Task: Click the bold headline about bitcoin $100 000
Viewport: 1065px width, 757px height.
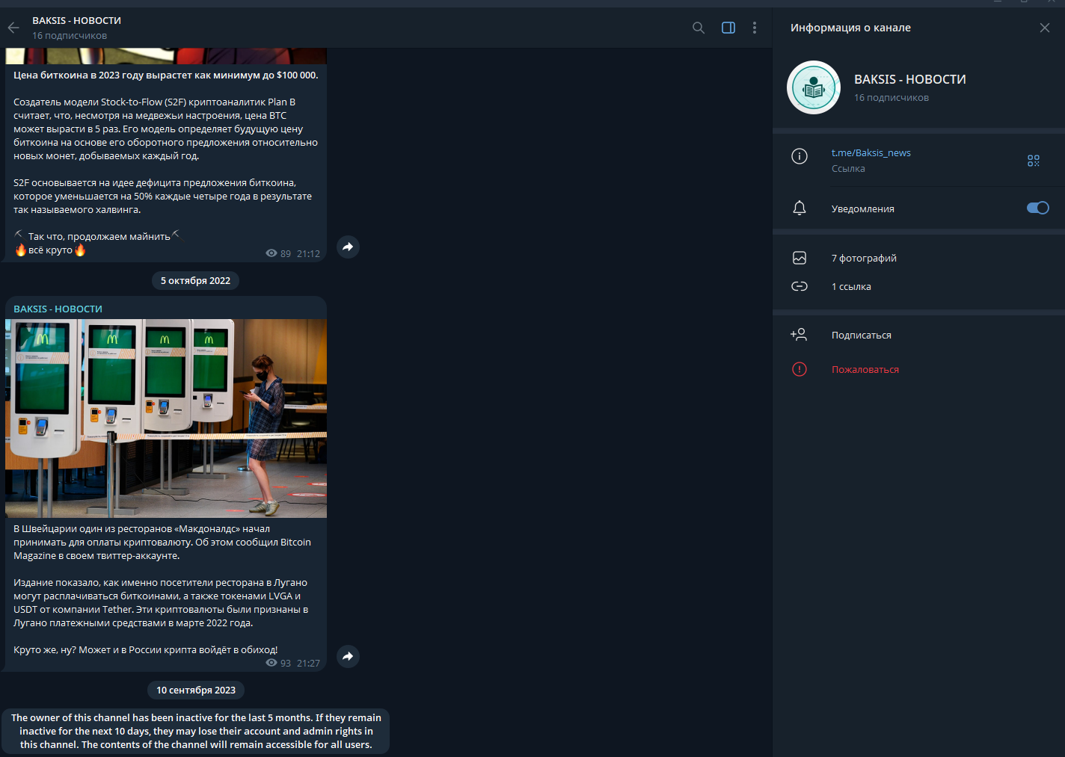Action: pyautogui.click(x=166, y=75)
